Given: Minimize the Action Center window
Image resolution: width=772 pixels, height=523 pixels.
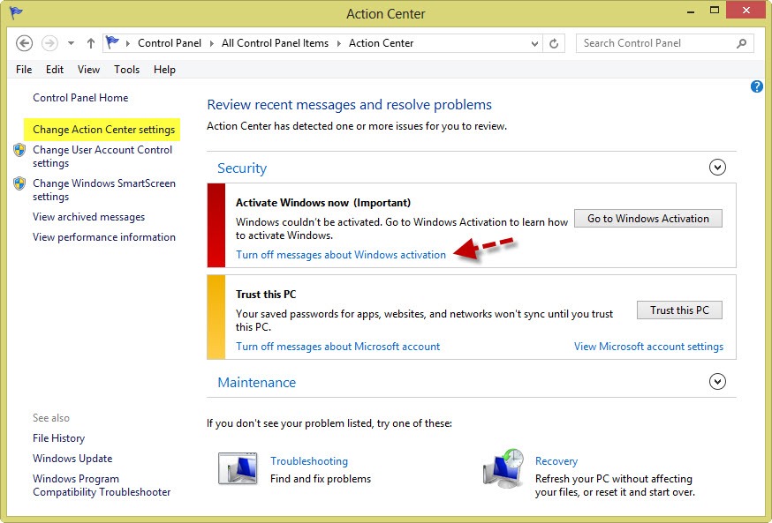Looking at the screenshot, I should [x=691, y=11].
